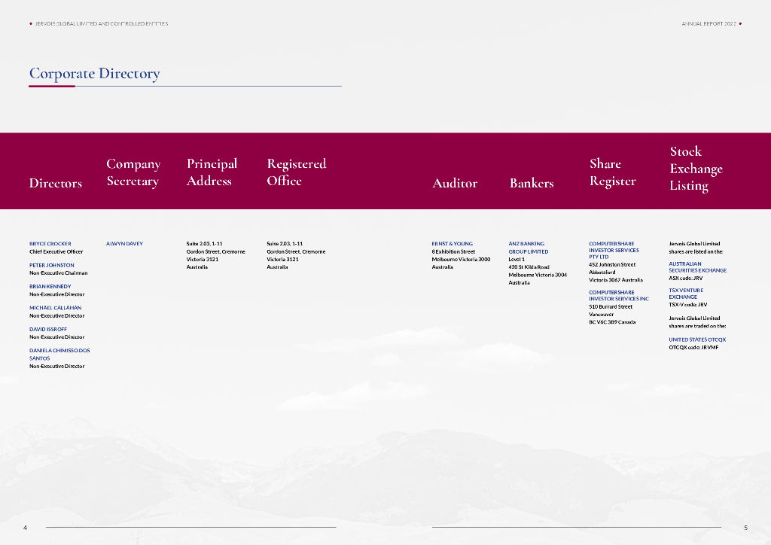This screenshot has width=771, height=545.
Task: Select the Brian Kennedy entry
Action: (50, 286)
